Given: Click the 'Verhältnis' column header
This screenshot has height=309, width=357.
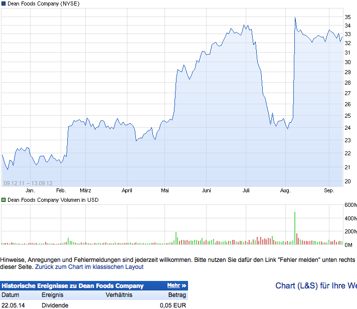Looking at the screenshot, I should click(119, 295).
